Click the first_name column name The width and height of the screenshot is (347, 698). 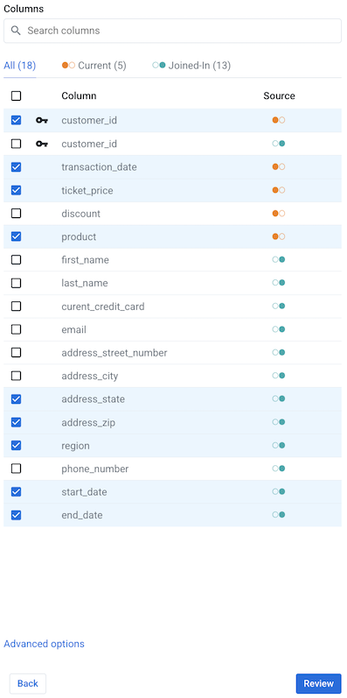click(86, 260)
